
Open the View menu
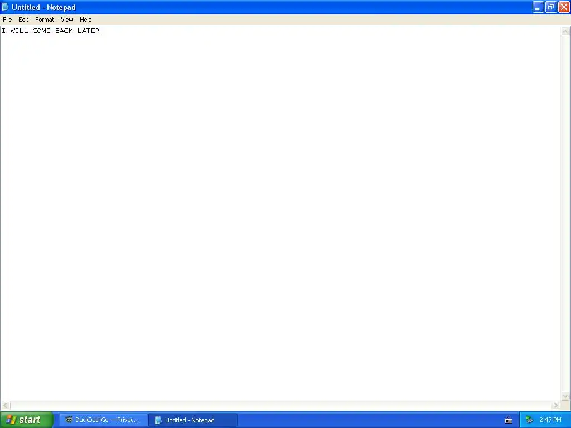pyautogui.click(x=67, y=20)
